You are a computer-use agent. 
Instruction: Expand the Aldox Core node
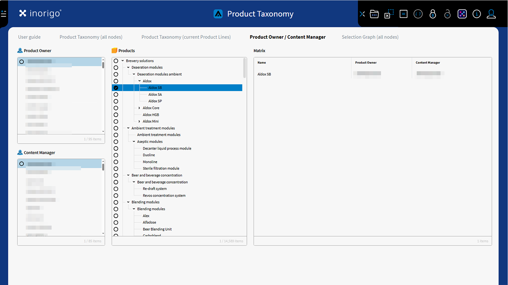139,108
